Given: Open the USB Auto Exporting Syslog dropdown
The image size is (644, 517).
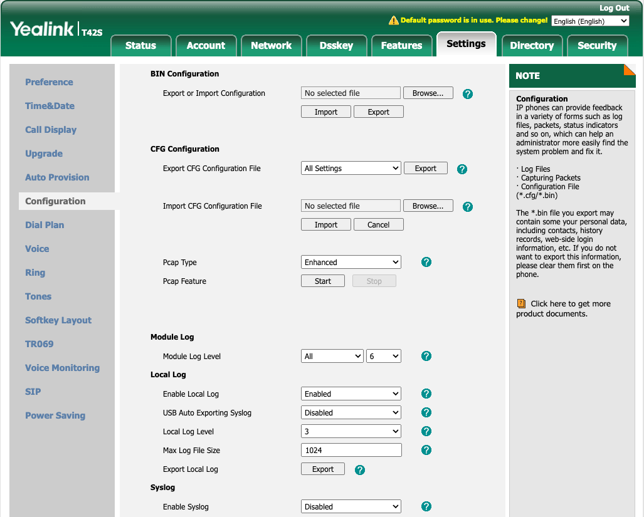Looking at the screenshot, I should tap(351, 412).
